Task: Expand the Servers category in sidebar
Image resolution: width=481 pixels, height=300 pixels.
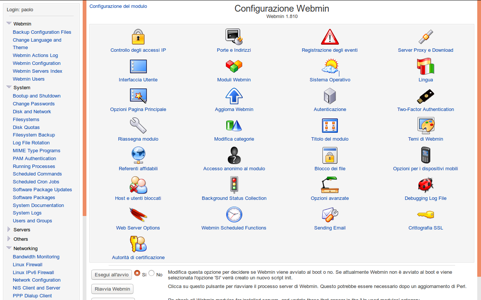Action: tap(9, 229)
